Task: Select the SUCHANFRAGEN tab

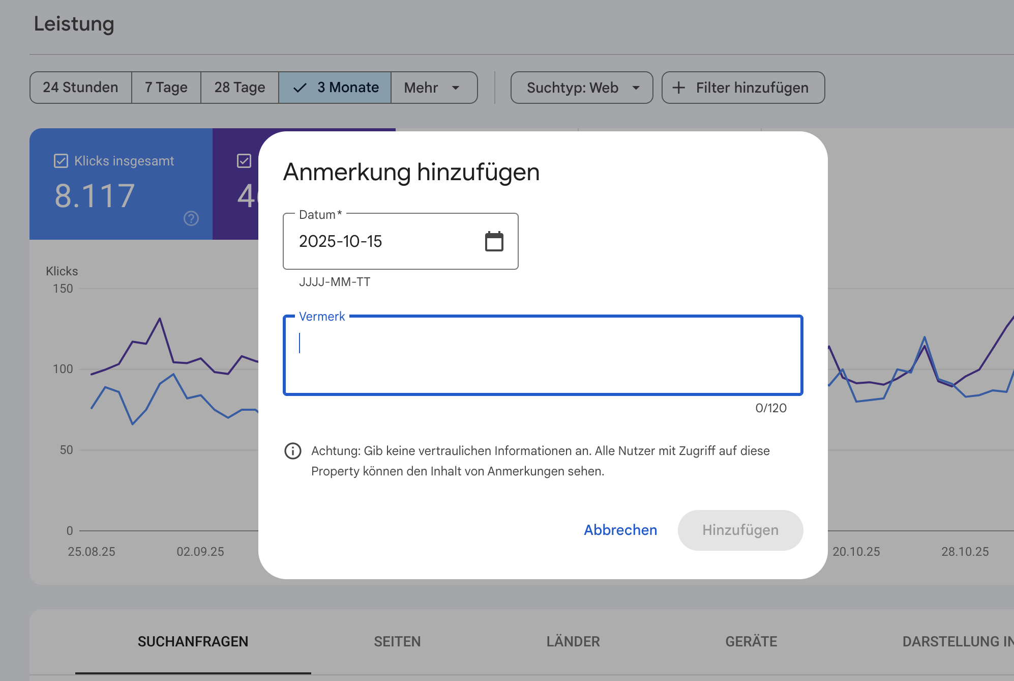Action: [193, 641]
